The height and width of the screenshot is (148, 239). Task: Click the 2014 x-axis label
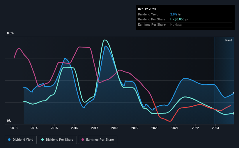(34, 128)
